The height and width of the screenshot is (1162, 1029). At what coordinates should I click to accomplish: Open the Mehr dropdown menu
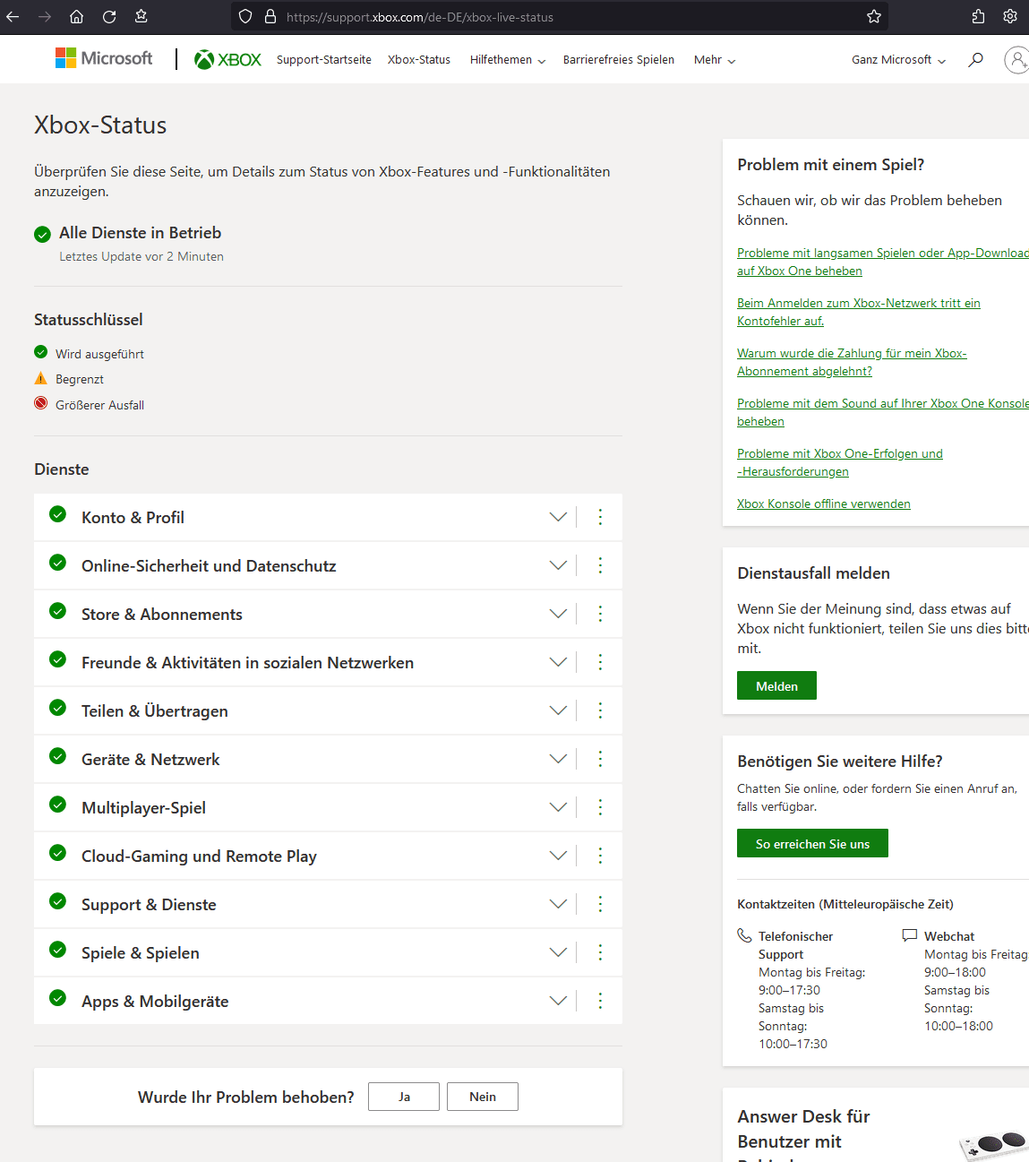point(715,60)
